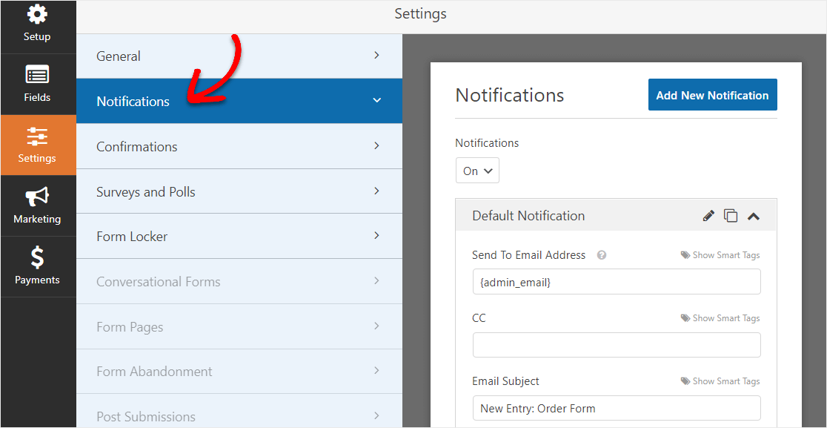Focus the Send To Email Address field

[617, 282]
